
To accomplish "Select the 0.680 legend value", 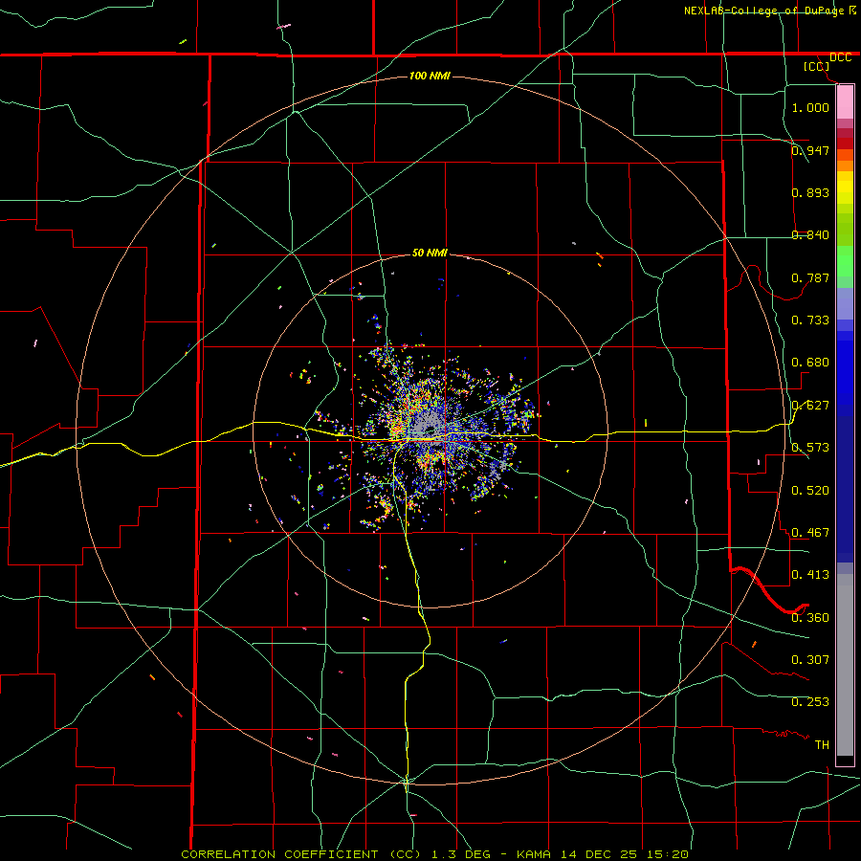I will point(810,362).
